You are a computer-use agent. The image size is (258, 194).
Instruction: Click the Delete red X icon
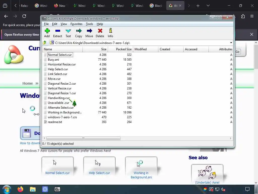pyautogui.click(x=100, y=31)
